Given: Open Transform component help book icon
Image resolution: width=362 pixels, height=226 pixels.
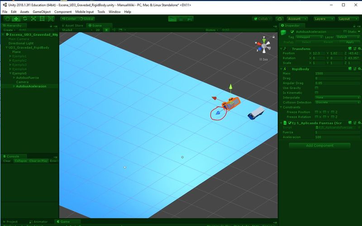Looking at the screenshot, I should [350, 49].
